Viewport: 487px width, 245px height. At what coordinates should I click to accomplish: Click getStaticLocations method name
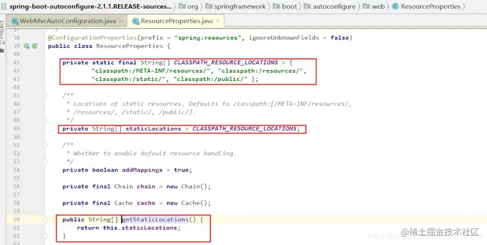tap(155, 220)
